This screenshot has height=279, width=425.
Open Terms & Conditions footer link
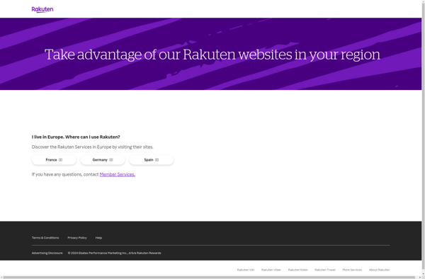pyautogui.click(x=45, y=238)
